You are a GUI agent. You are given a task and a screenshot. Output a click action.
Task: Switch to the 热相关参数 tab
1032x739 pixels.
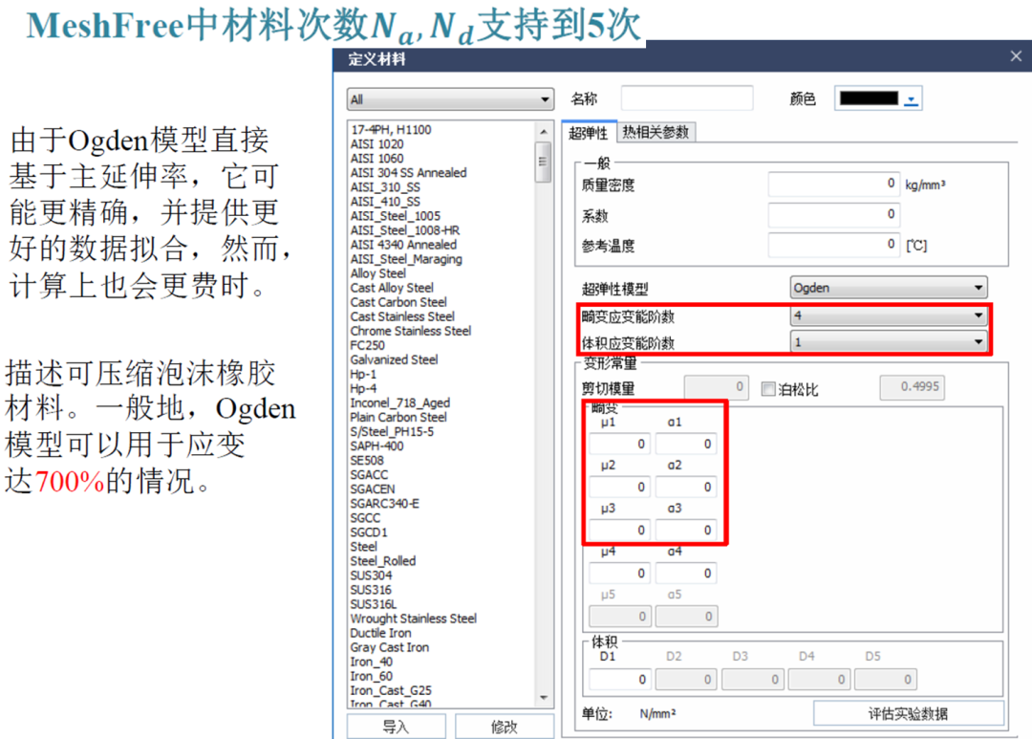click(x=656, y=133)
